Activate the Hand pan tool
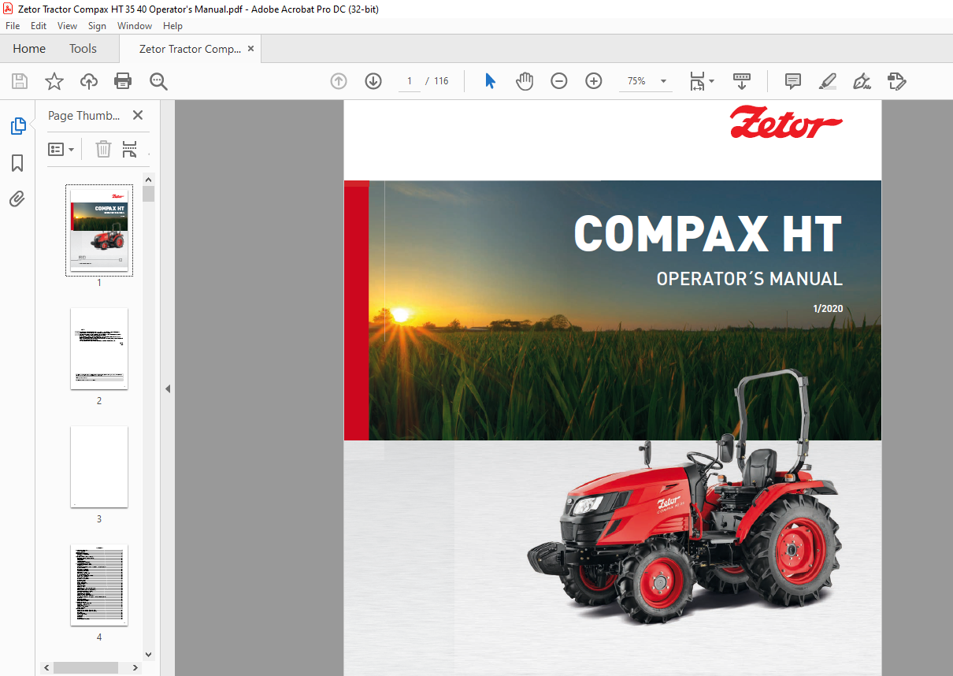The width and height of the screenshot is (953, 676). click(525, 81)
